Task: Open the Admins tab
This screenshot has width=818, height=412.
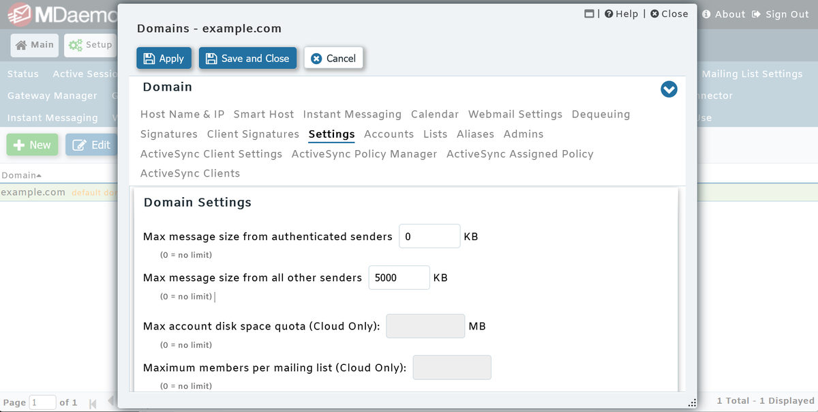Action: pos(524,134)
